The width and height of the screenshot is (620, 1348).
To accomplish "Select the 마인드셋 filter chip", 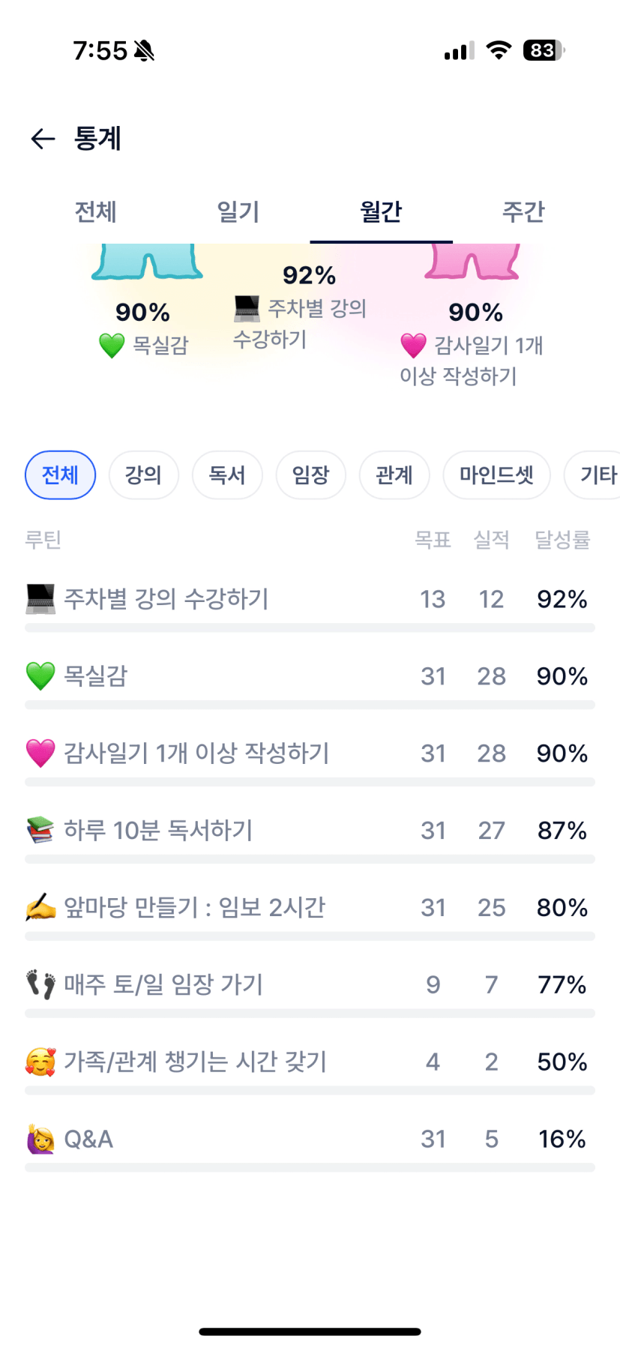I will coord(496,475).
